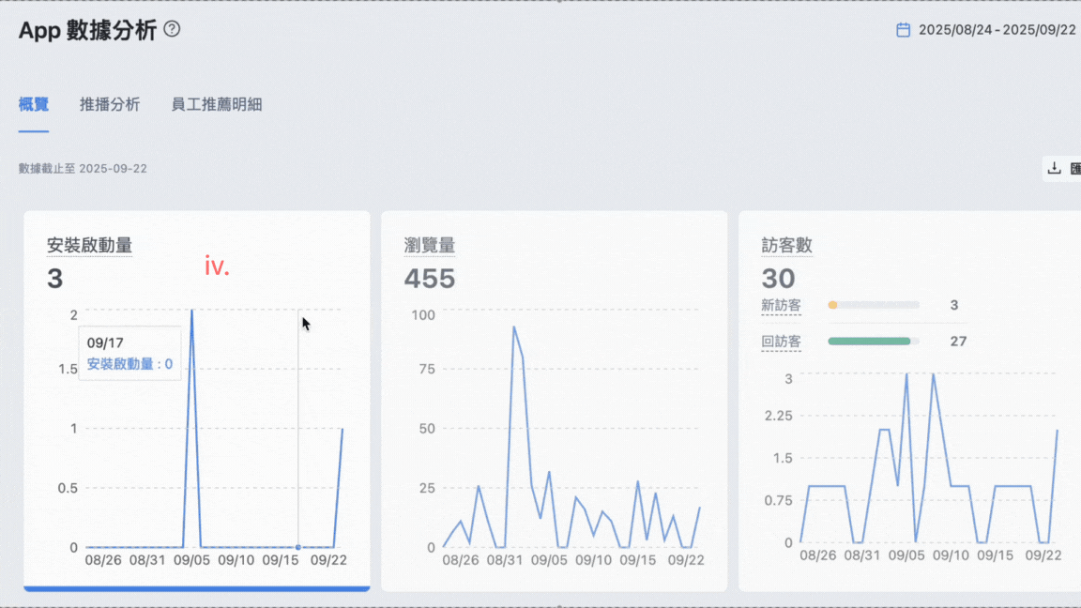Click the 新訪客 label
Viewport: 1081px width, 608px height.
[781, 305]
